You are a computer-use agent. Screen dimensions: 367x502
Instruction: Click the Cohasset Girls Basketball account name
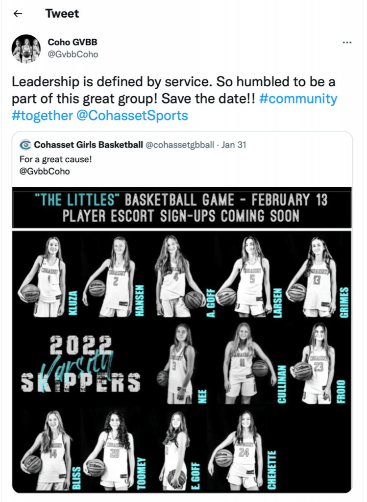88,145
